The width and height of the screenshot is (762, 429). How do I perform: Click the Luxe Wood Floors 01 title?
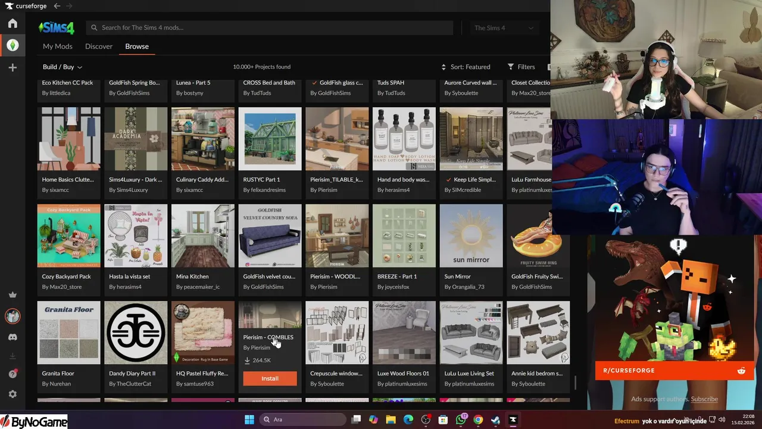tap(403, 374)
